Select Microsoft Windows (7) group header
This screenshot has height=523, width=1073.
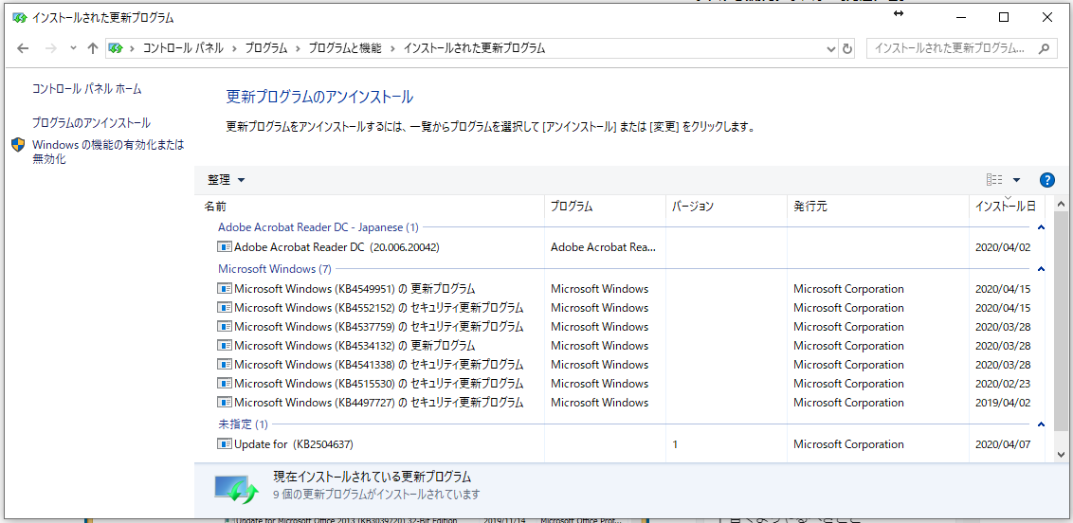274,269
